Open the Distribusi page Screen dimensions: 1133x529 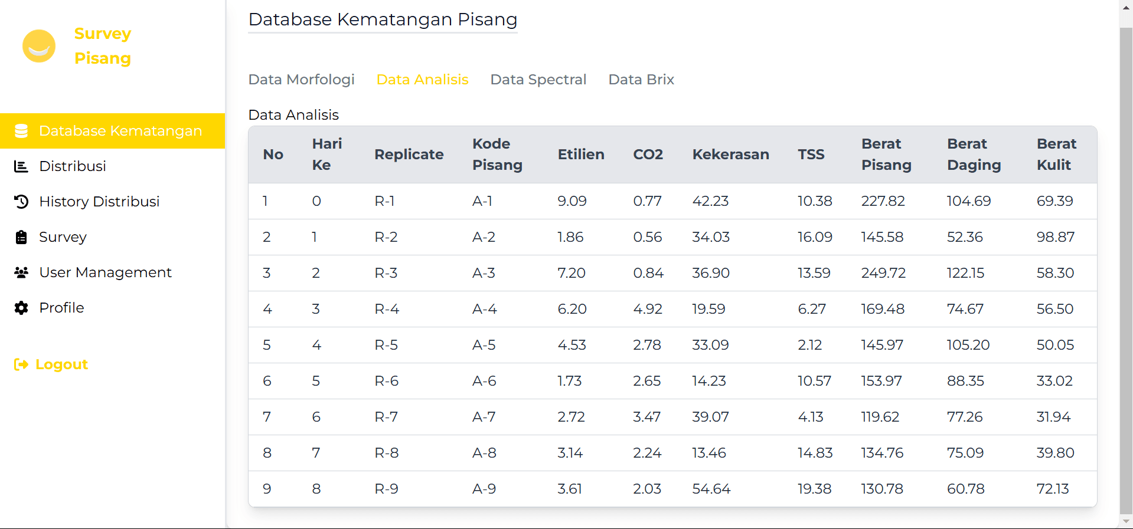pyautogui.click(x=73, y=166)
